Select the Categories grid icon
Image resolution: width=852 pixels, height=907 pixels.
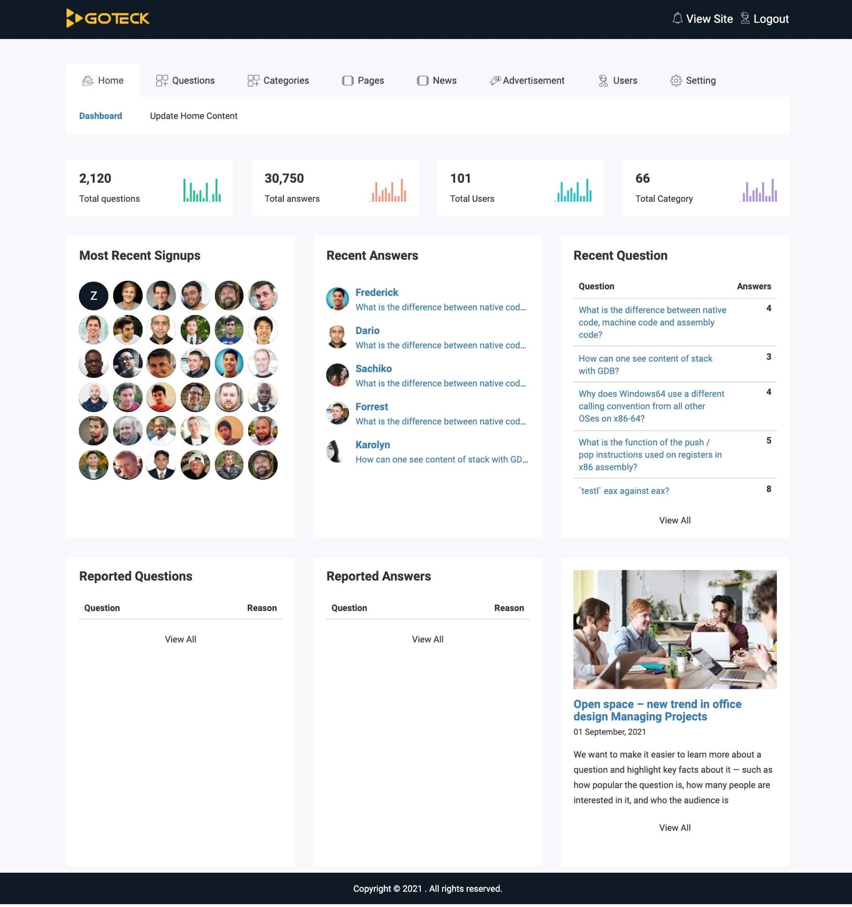pyautogui.click(x=254, y=80)
